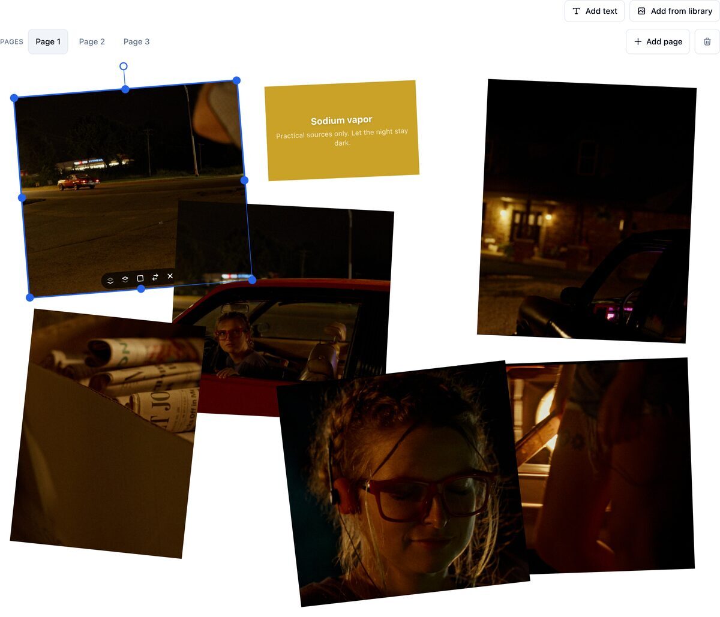Viewport: 720px width, 617px height.
Task: Remove the selected image with the X icon
Action: coord(170,276)
